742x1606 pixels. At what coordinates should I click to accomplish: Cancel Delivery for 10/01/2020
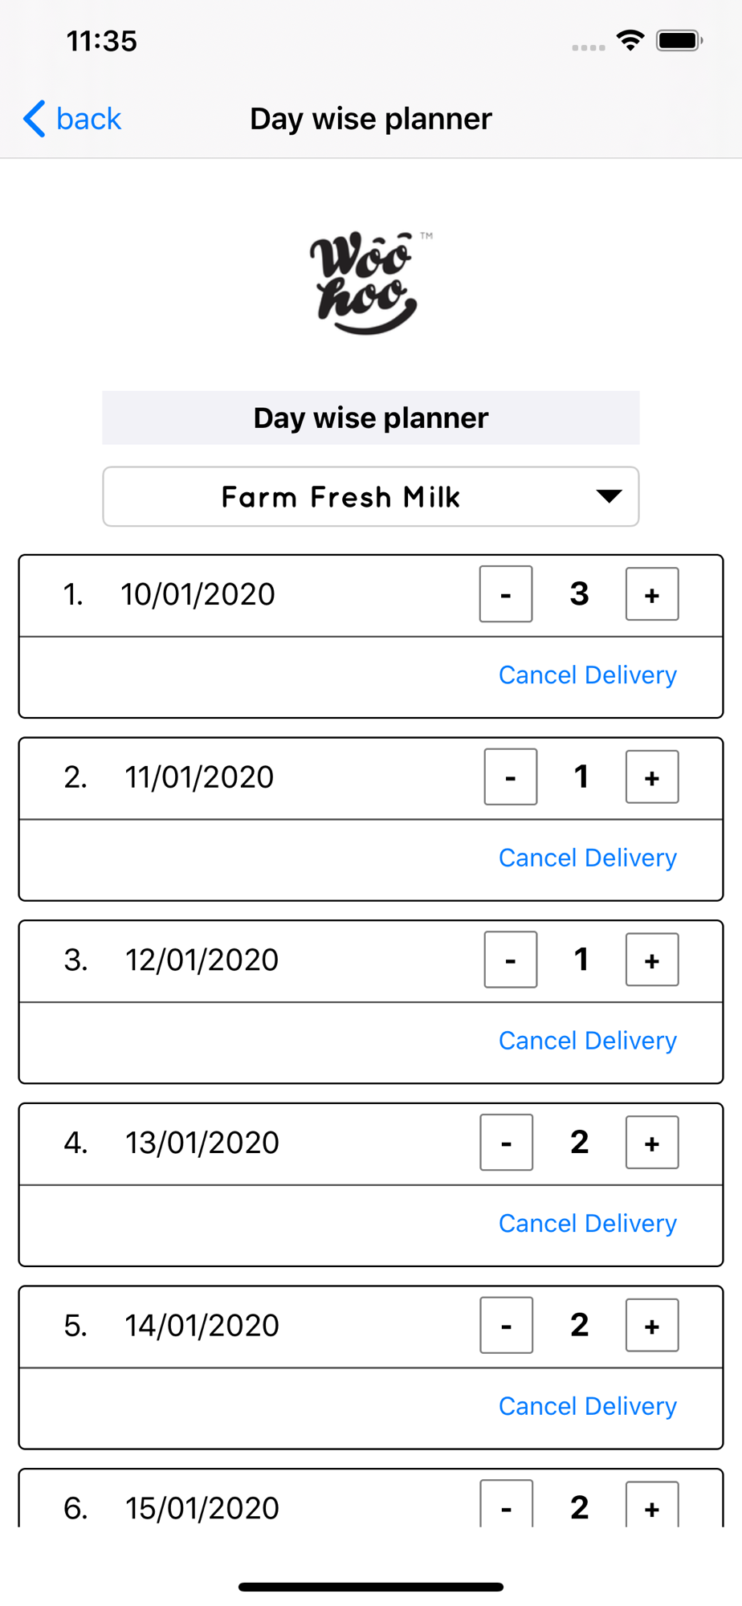587,675
